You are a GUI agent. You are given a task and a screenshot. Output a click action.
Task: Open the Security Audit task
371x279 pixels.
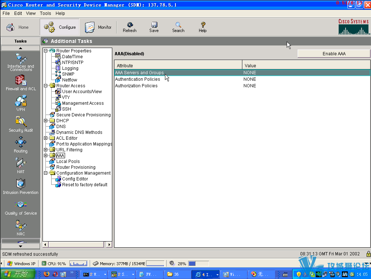21,124
